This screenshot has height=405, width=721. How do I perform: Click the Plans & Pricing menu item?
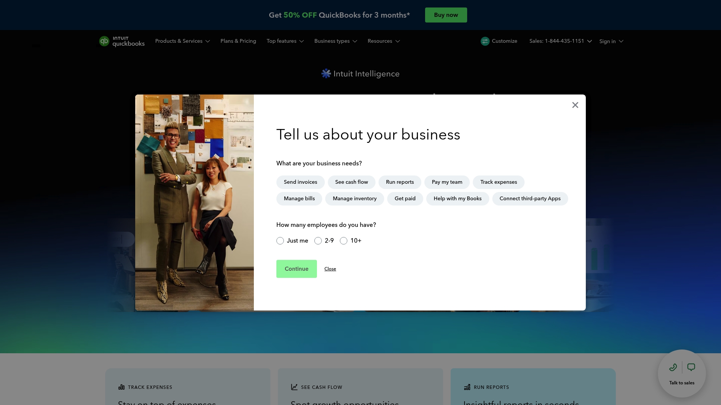tap(238, 41)
